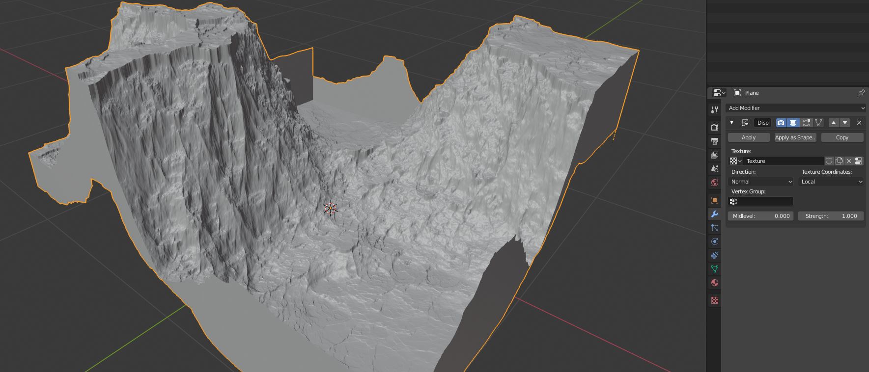Click the Texture name field

[x=784, y=161]
